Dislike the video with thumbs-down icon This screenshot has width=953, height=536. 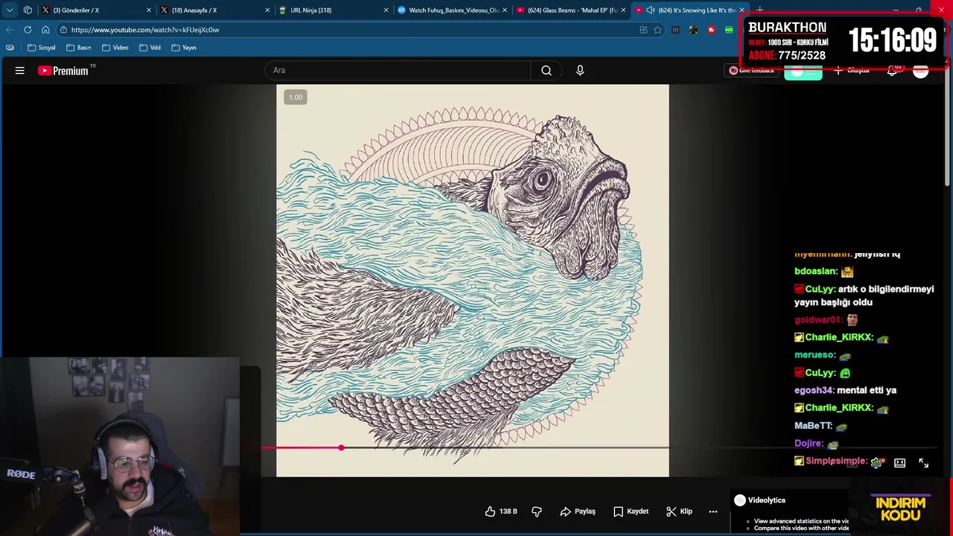point(537,511)
